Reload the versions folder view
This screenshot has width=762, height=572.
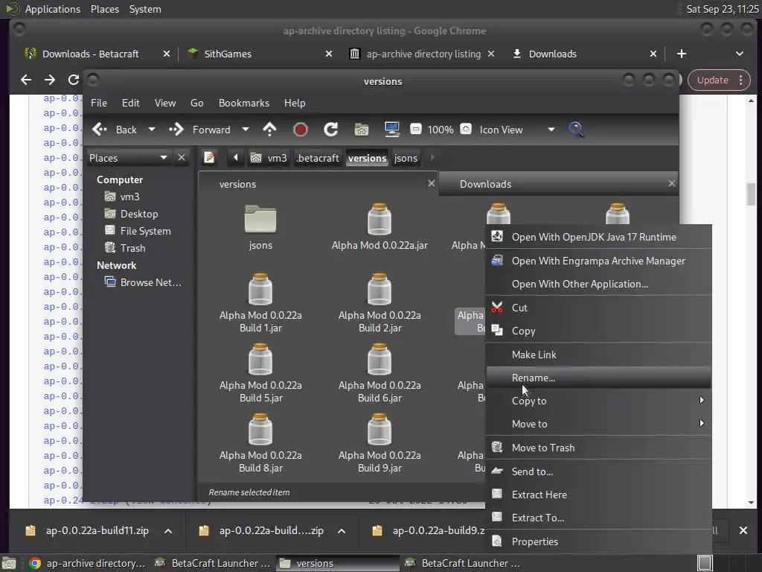coord(331,130)
